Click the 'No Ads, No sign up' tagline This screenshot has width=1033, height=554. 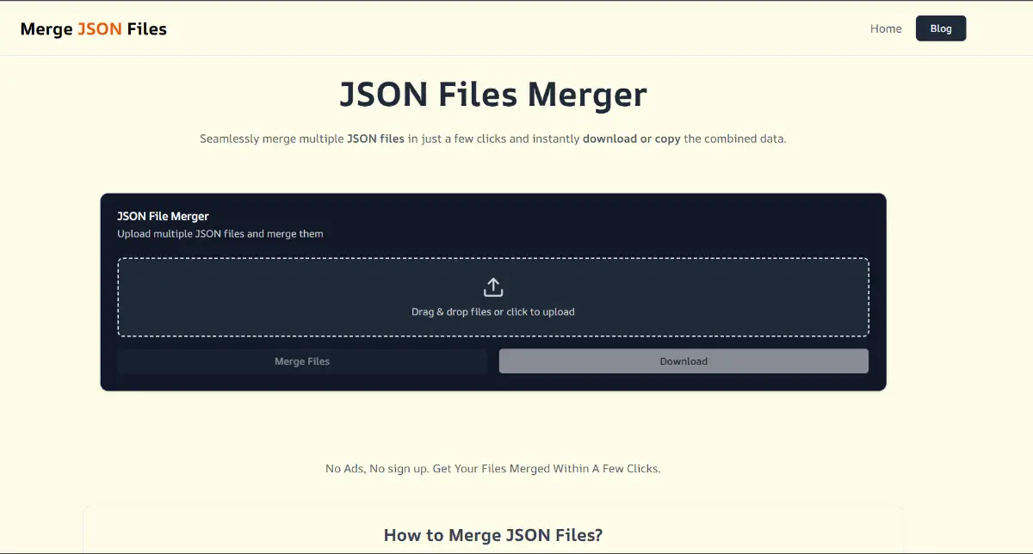point(492,468)
